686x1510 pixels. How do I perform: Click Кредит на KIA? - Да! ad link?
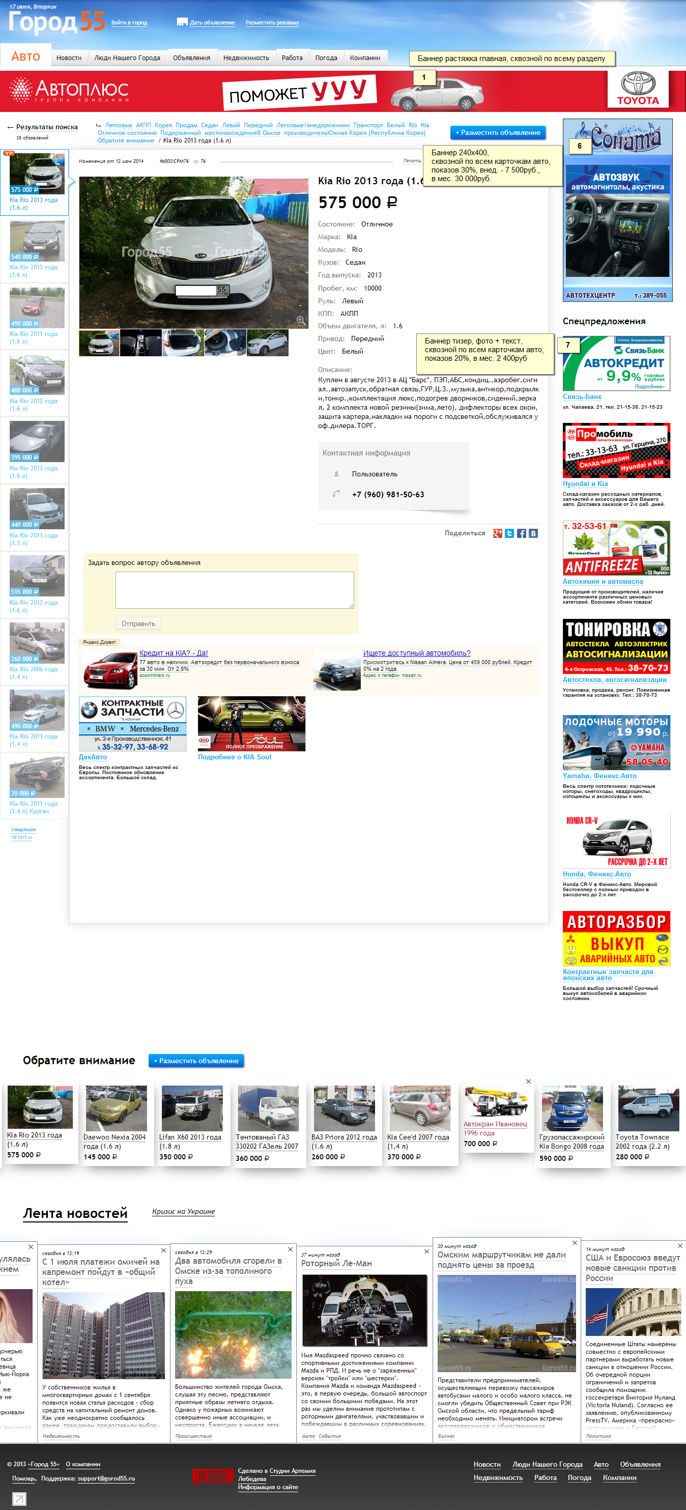[174, 652]
